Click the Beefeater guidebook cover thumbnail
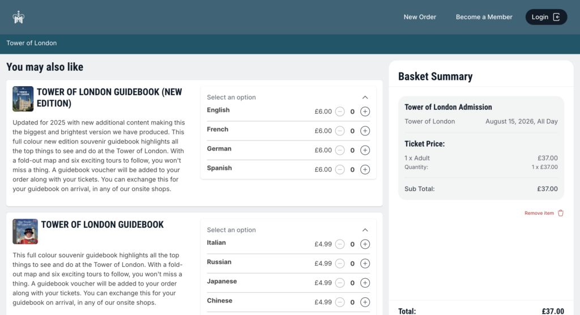Viewport: 580px width, 315px height. 25,231
